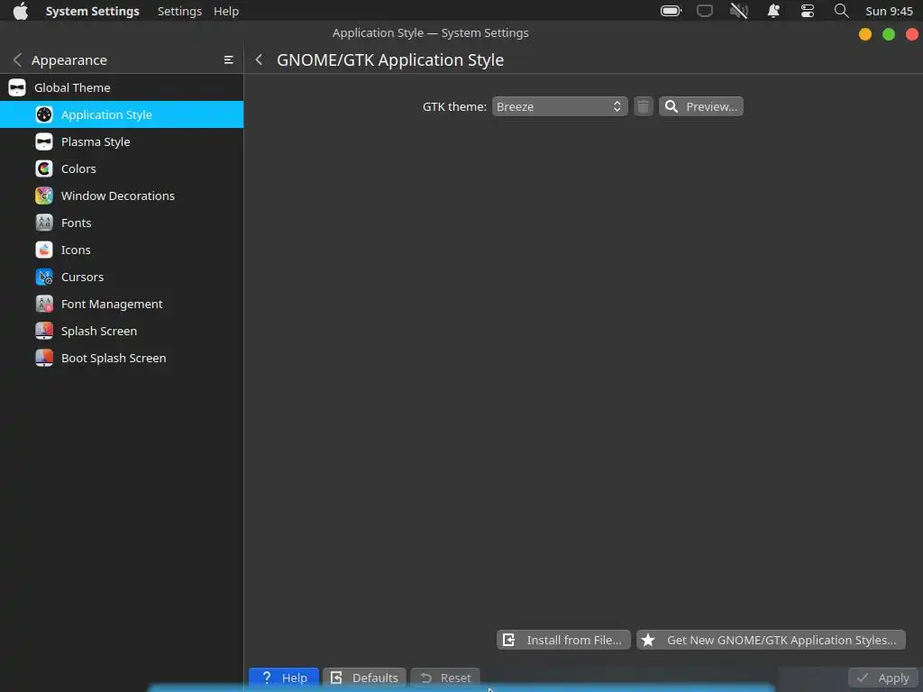Select Application Style entry

122,114
